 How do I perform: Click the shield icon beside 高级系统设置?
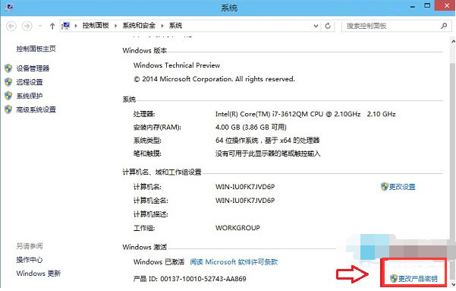[8, 109]
